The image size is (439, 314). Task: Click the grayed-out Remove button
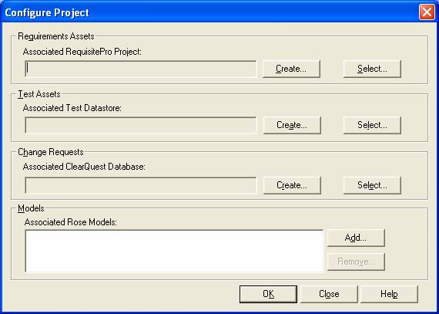click(x=356, y=262)
